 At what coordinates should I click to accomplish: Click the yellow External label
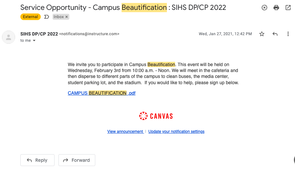click(x=31, y=17)
